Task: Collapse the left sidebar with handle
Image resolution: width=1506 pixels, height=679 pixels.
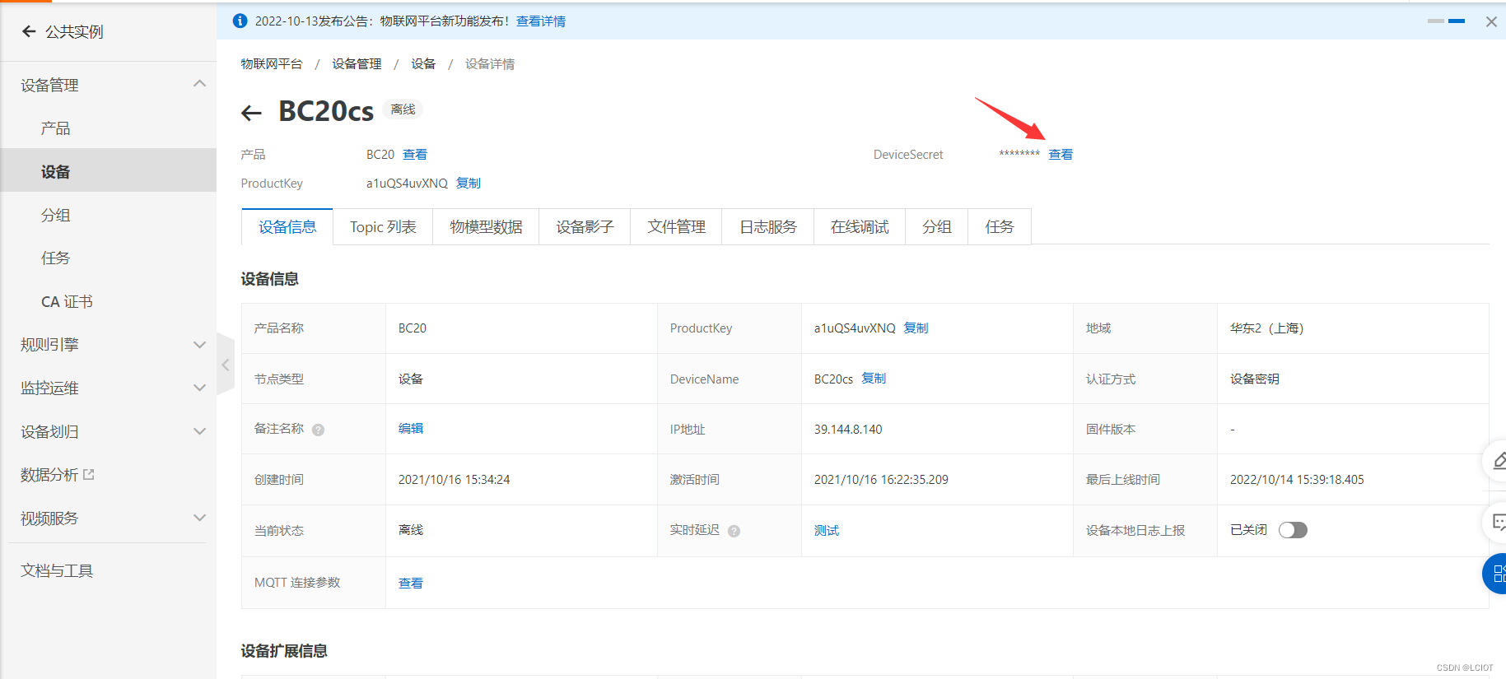Action: pos(226,365)
